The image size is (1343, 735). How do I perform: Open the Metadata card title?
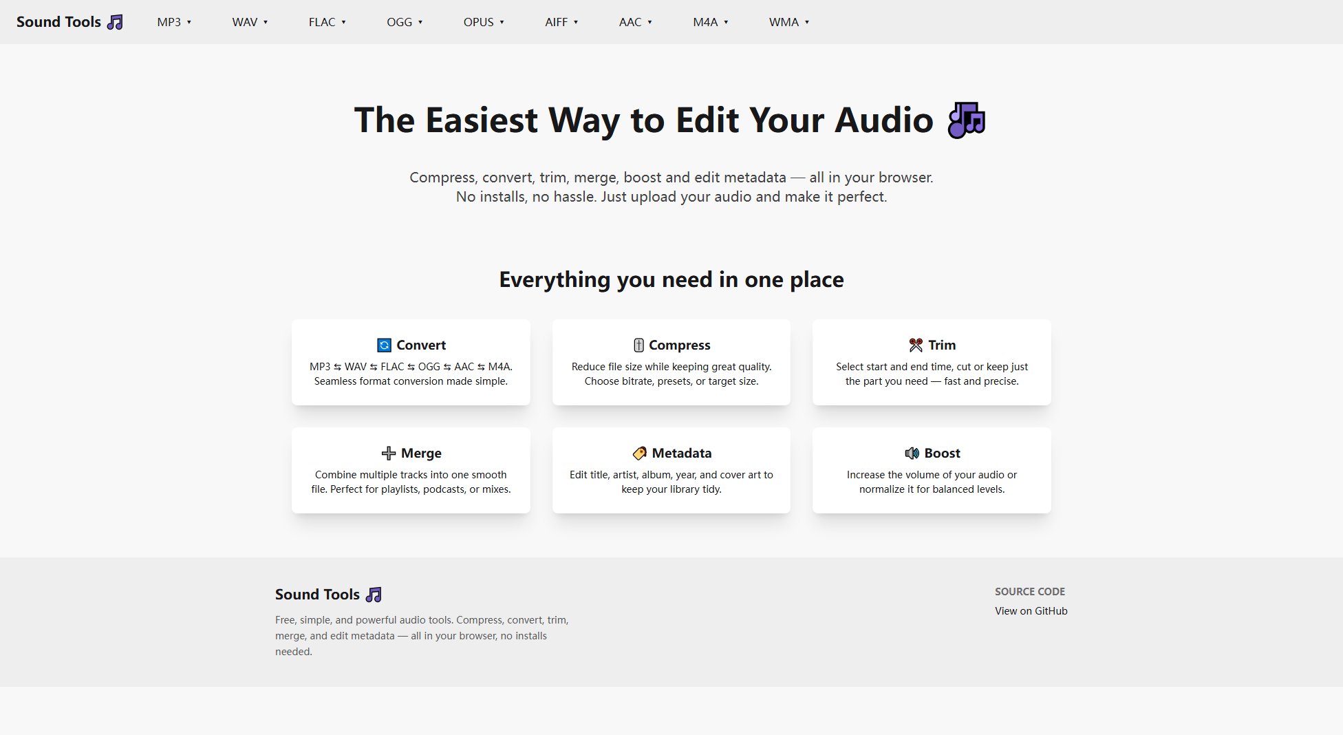[x=682, y=453]
